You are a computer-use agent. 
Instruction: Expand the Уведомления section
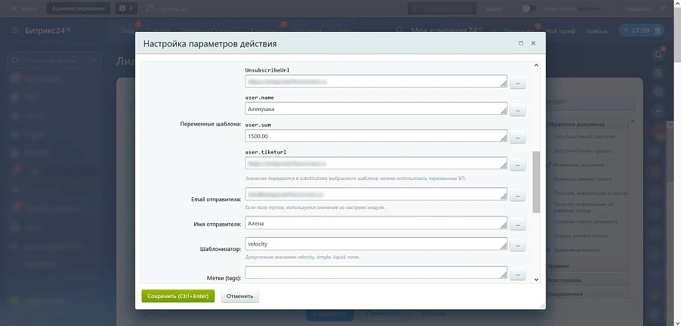point(587,294)
